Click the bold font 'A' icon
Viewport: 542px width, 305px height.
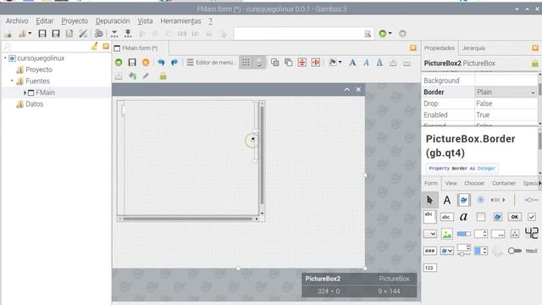point(352,63)
